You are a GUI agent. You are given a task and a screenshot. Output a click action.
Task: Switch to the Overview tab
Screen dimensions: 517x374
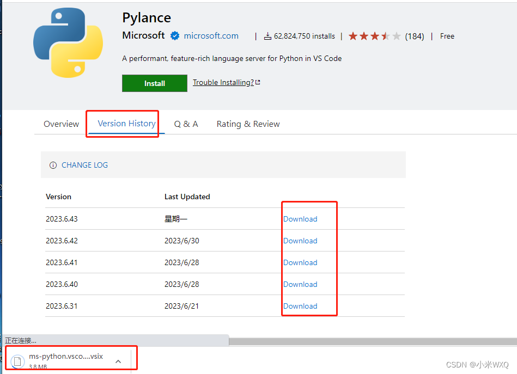[x=62, y=124]
